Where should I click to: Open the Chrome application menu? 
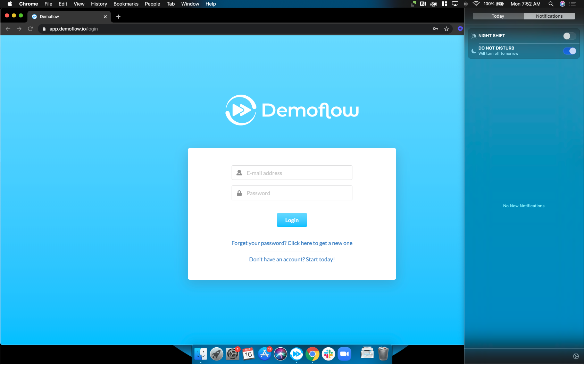pyautogui.click(x=28, y=4)
